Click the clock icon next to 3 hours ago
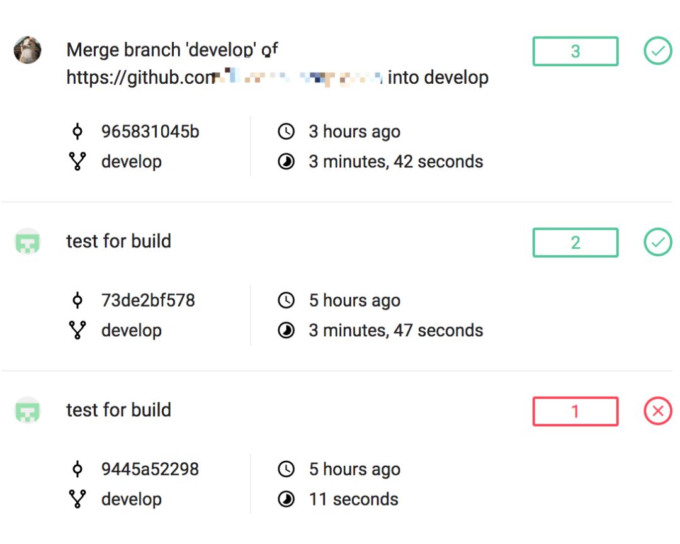The height and width of the screenshot is (544, 680). coord(286,132)
